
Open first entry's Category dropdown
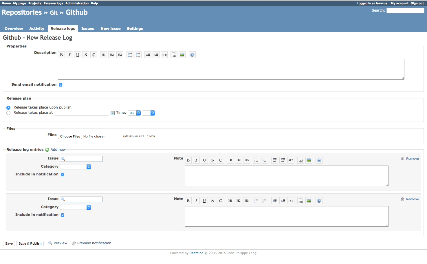pyautogui.click(x=76, y=167)
